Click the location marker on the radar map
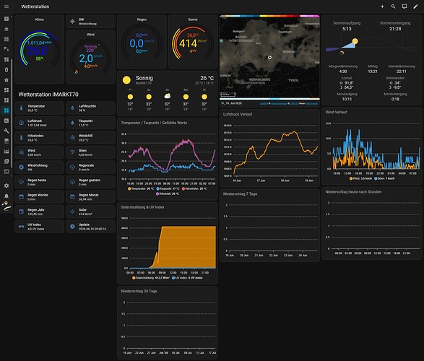This screenshot has width=424, height=361. 269,57
